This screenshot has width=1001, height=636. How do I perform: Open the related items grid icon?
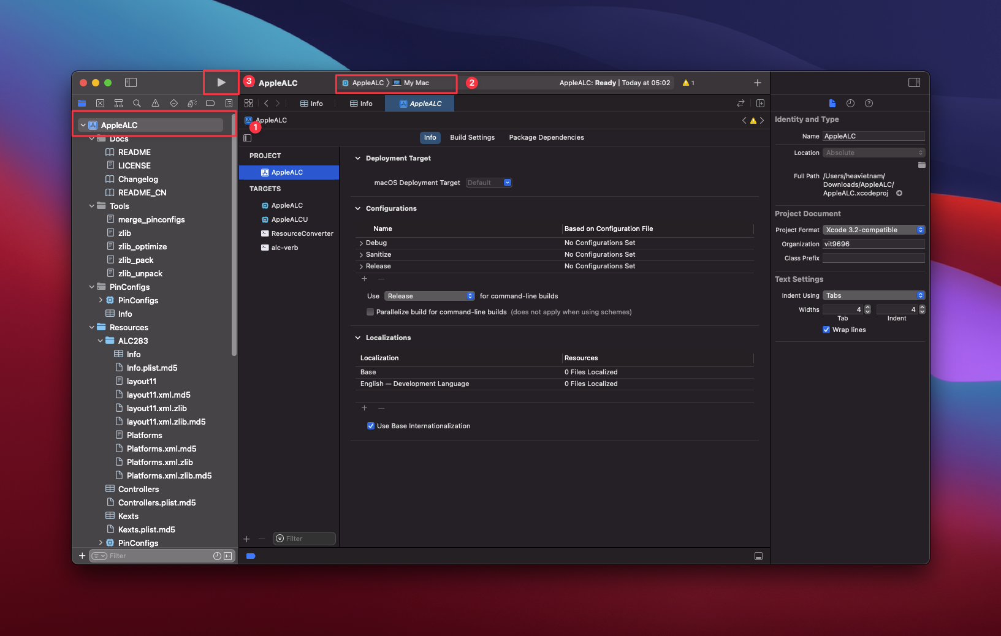(x=248, y=103)
